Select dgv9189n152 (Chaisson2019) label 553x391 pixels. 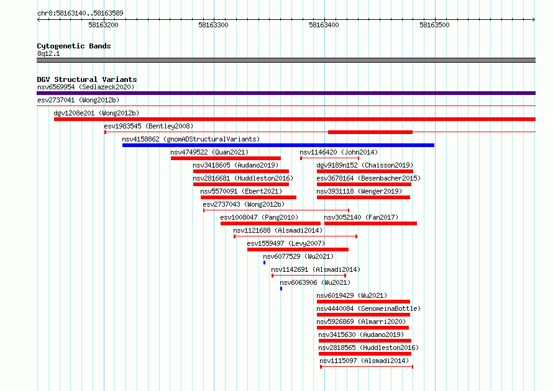pyautogui.click(x=365, y=165)
